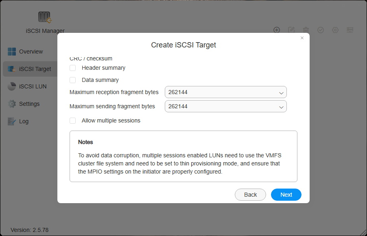Click the edit pencil toolbar icon
Image resolution: width=367 pixels, height=236 pixels.
click(x=291, y=30)
